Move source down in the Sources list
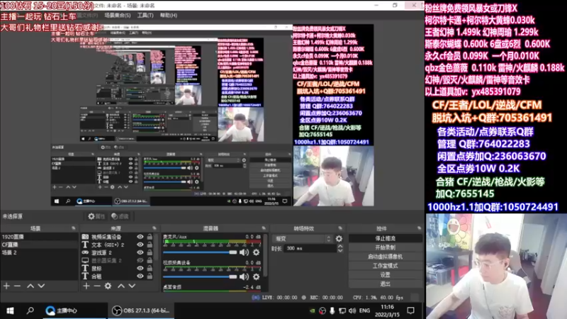 click(x=132, y=286)
